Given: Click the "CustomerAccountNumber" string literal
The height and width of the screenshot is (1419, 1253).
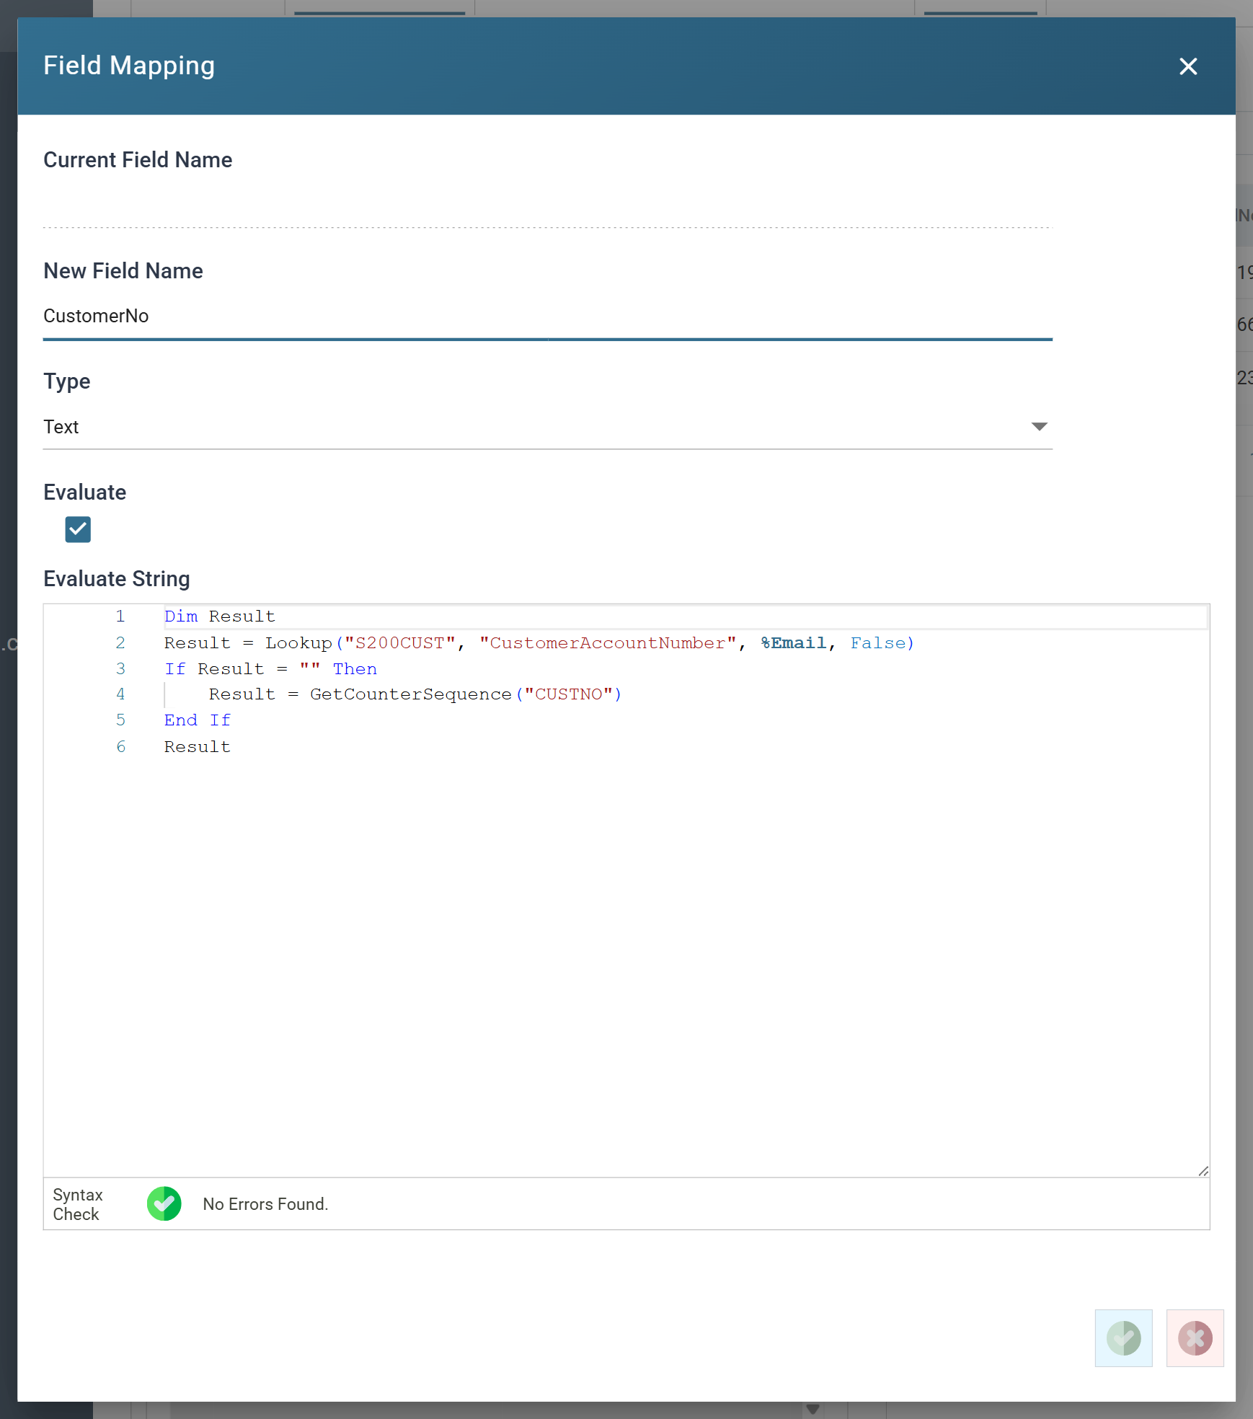Looking at the screenshot, I should coord(608,643).
